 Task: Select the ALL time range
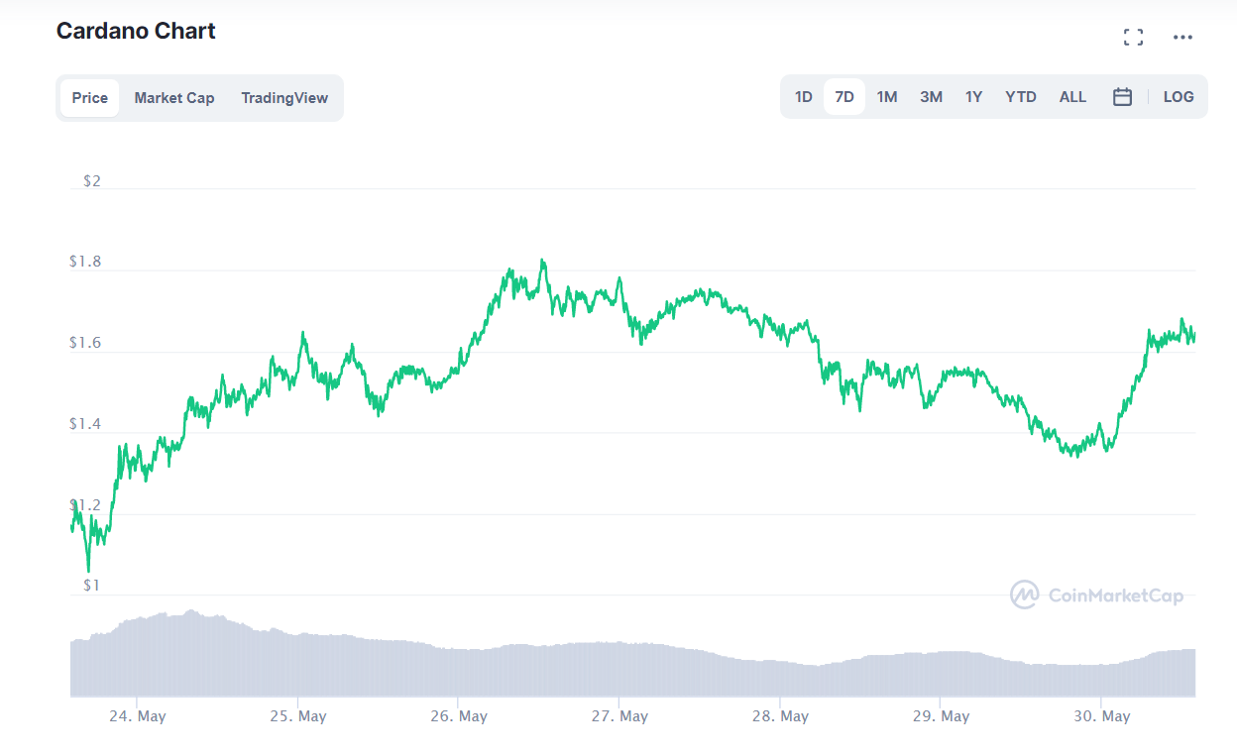coord(1072,96)
